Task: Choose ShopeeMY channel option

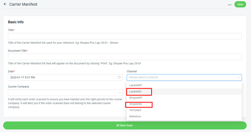Action: tap(184, 98)
